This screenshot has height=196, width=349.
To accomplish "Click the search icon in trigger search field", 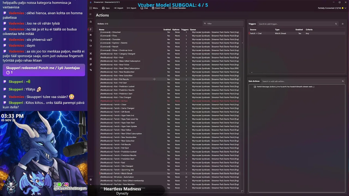I will pos(336,24).
